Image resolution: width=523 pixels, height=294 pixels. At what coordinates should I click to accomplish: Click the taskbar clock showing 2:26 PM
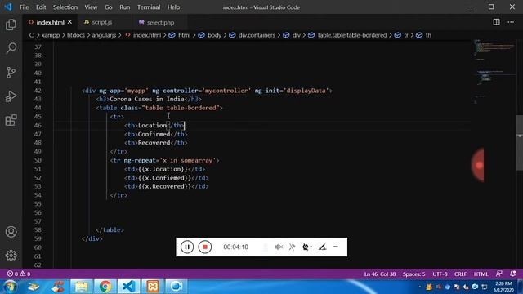coord(503,287)
